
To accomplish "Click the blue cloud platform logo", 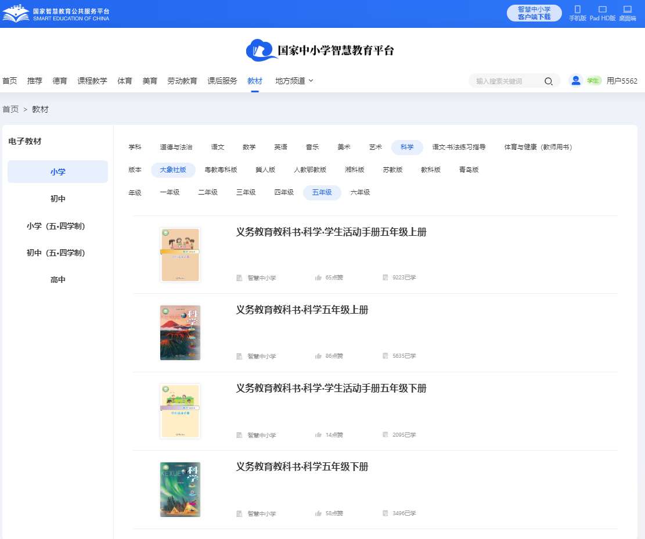I will point(261,50).
